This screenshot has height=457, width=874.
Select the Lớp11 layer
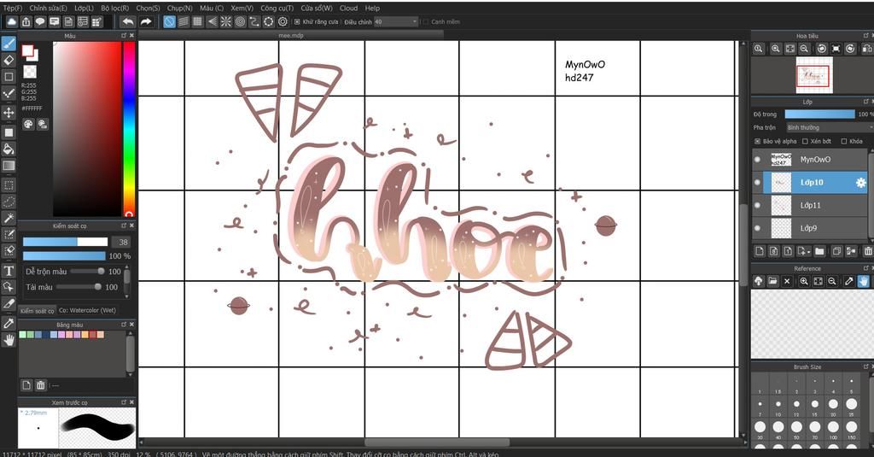(x=810, y=205)
